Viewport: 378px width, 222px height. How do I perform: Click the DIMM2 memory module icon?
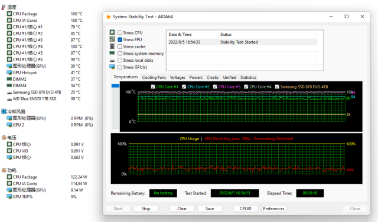(x=9, y=79)
